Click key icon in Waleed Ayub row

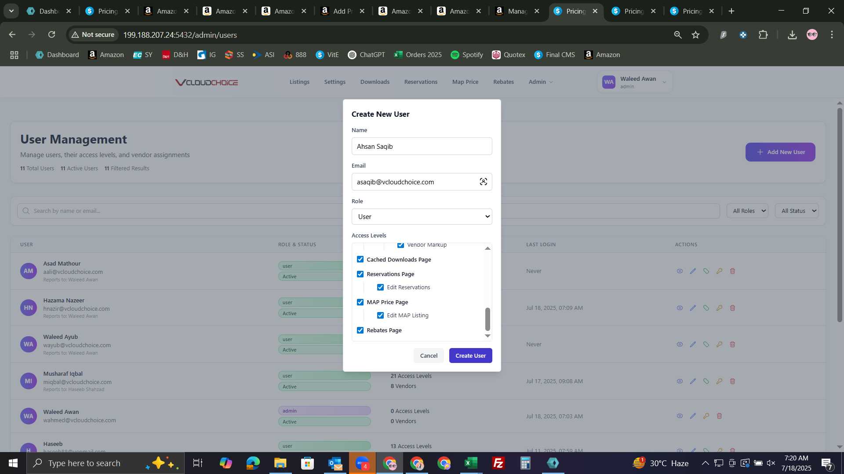(719, 345)
